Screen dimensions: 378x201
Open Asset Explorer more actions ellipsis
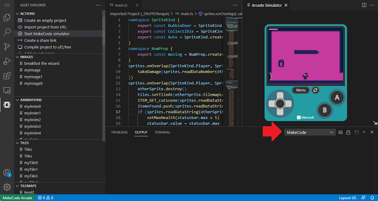98,5
